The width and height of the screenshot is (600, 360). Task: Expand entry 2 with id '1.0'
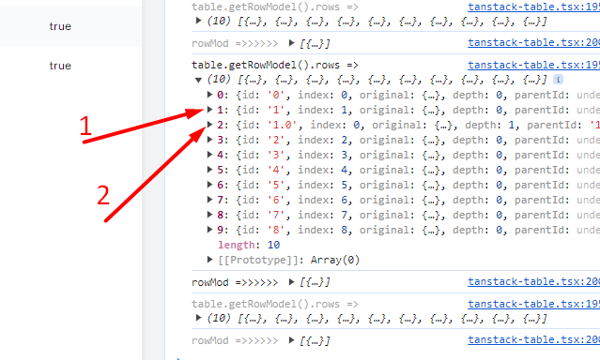point(209,125)
